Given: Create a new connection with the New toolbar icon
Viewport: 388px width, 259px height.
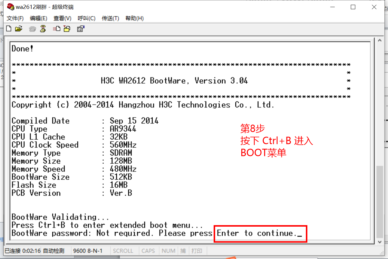Looking at the screenshot, I should coord(9,29).
